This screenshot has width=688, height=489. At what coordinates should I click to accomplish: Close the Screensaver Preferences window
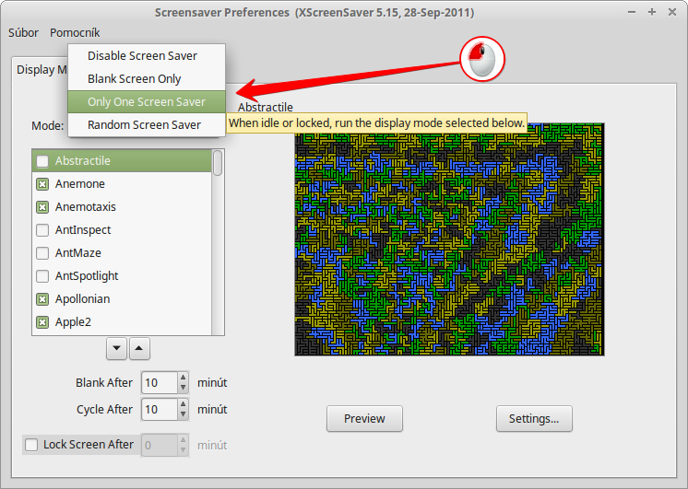pyautogui.click(x=672, y=12)
